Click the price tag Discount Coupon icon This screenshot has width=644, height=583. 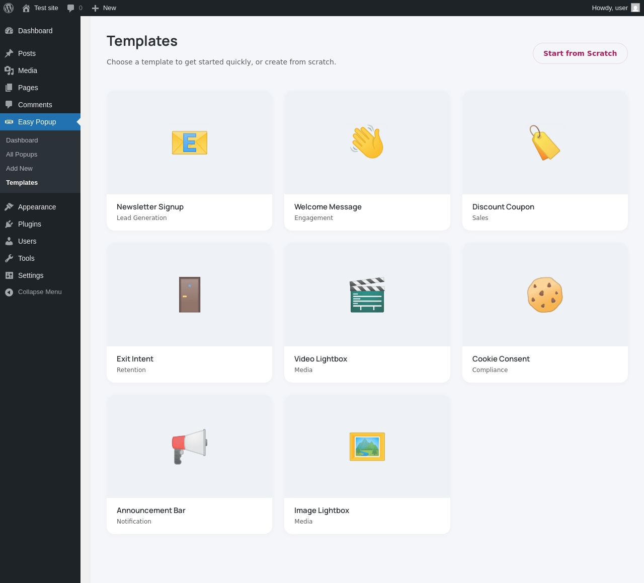click(545, 143)
